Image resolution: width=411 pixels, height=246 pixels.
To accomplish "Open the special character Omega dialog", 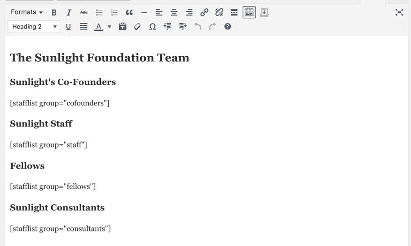I will click(152, 27).
